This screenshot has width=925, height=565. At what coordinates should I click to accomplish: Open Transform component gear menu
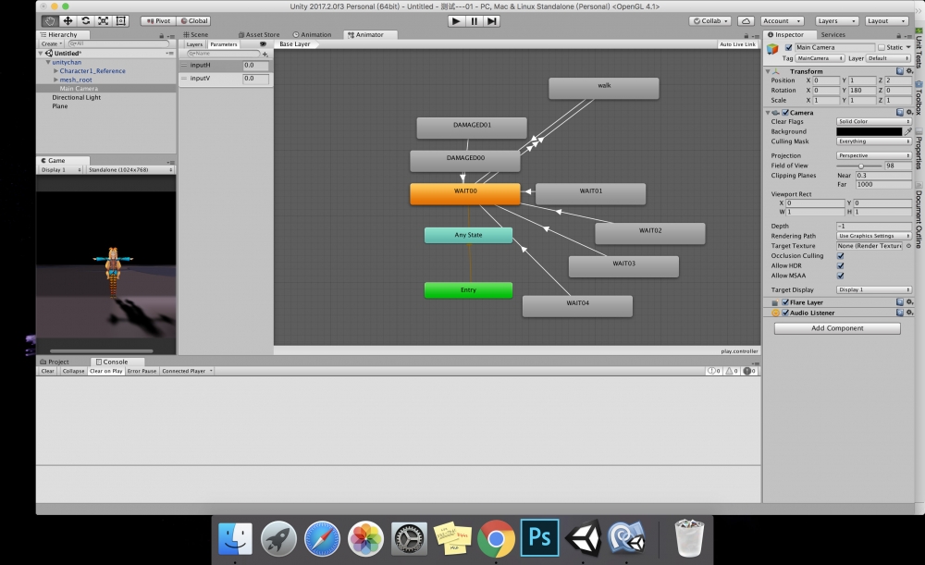coord(909,71)
